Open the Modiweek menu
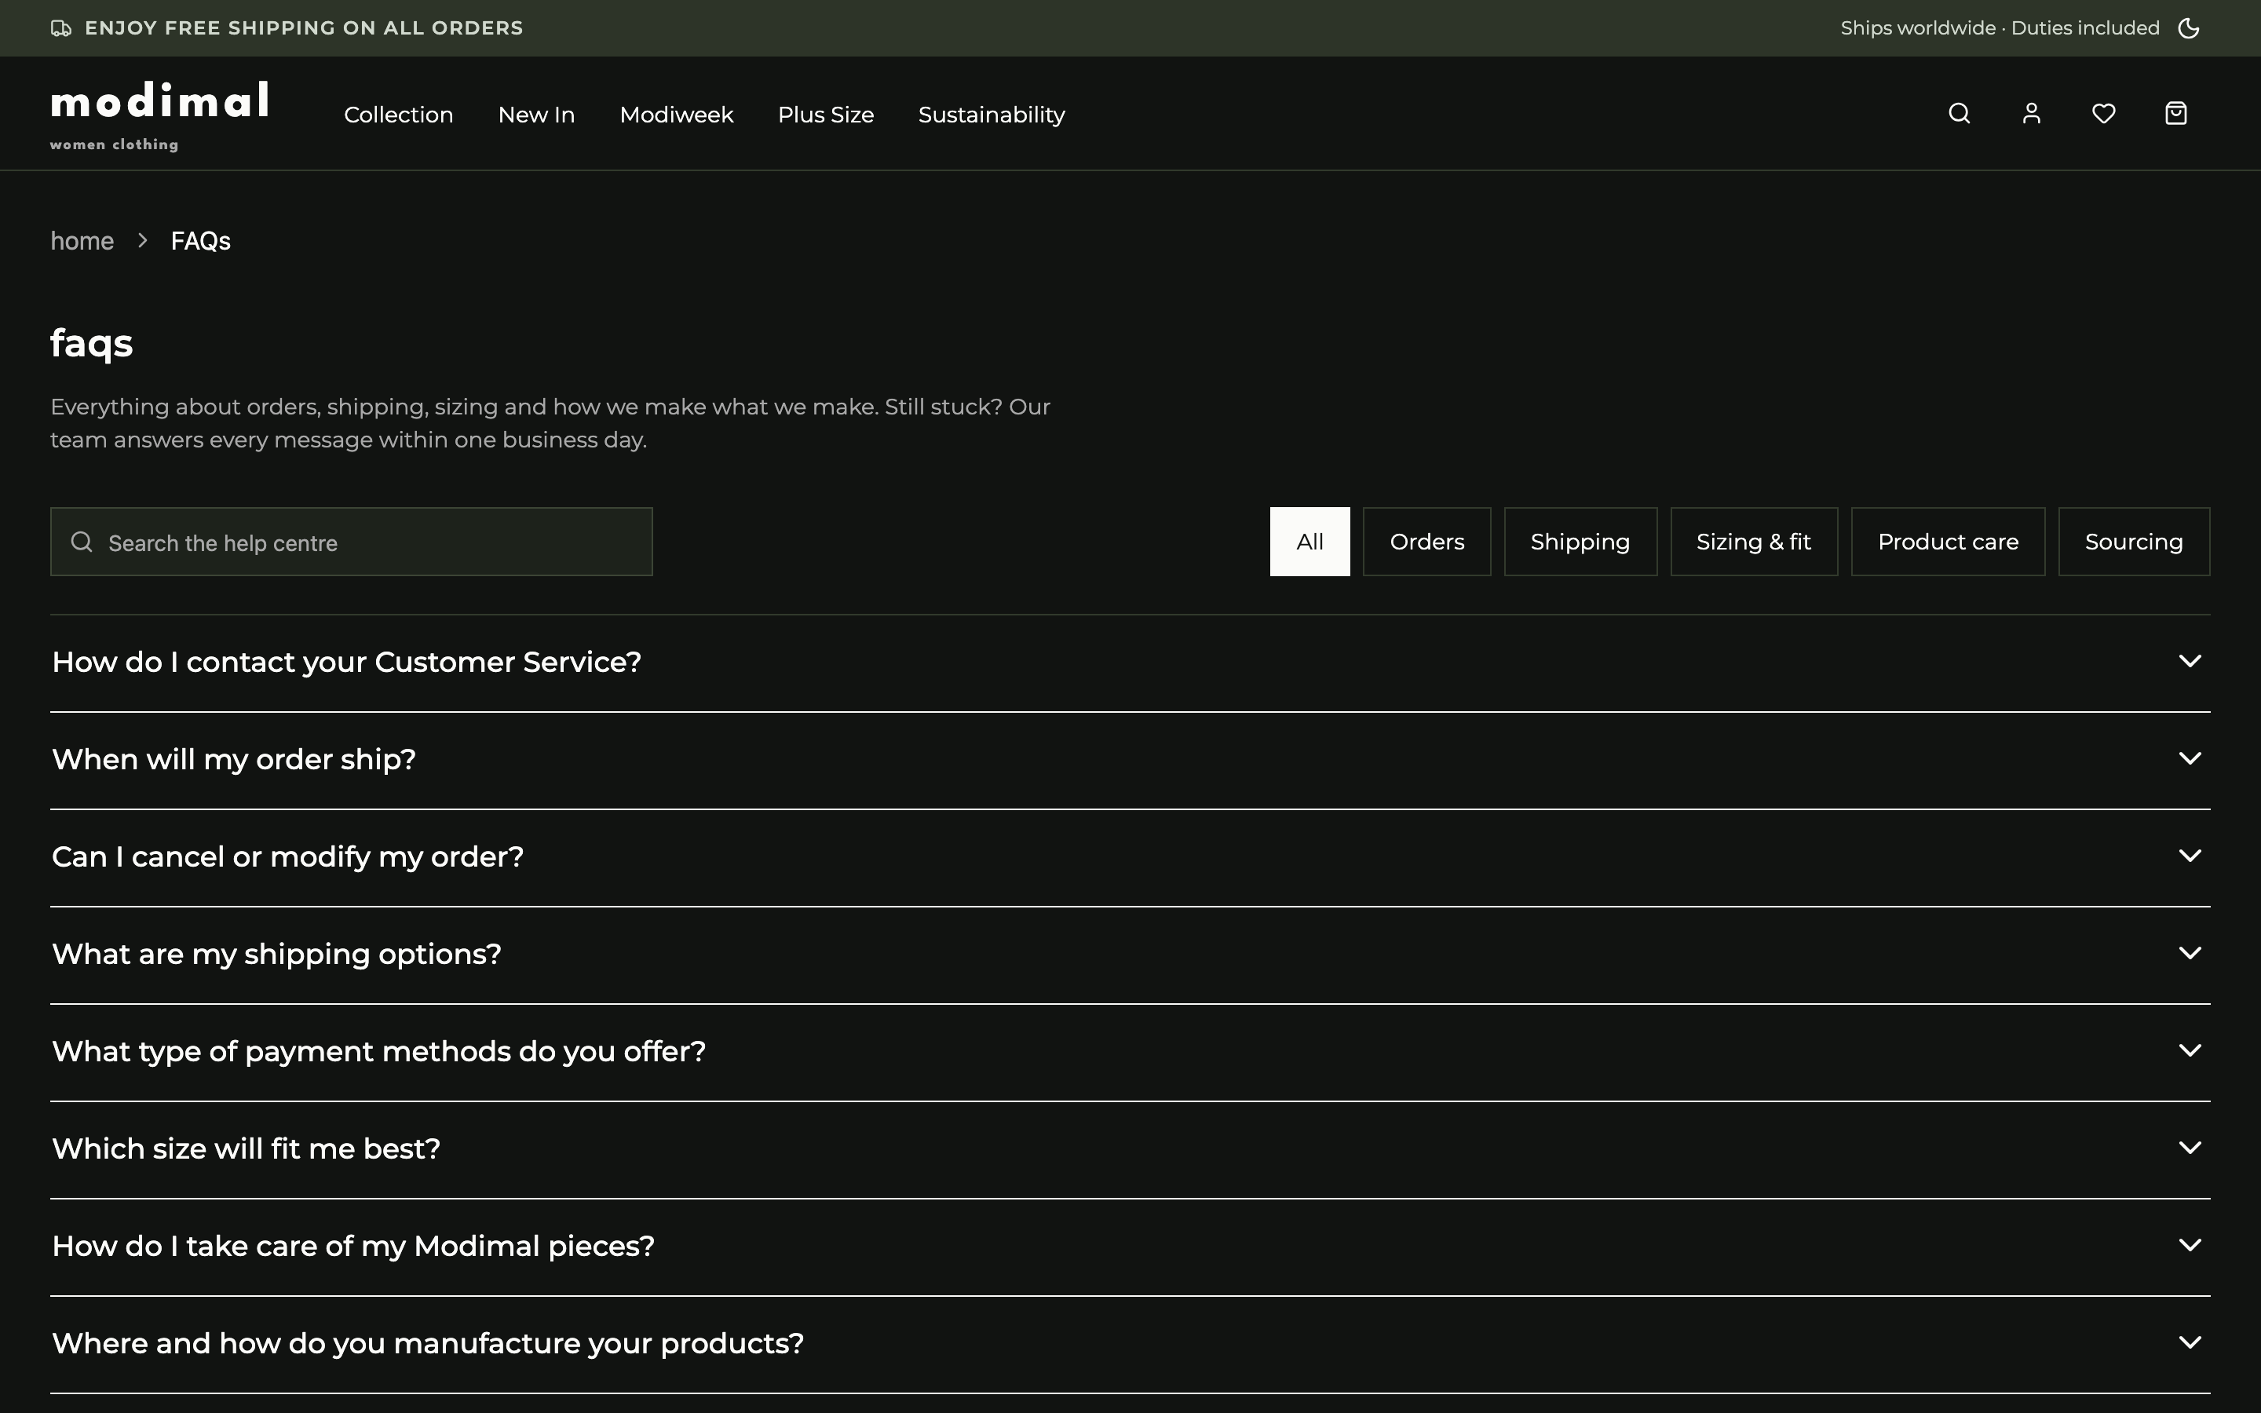The height and width of the screenshot is (1413, 2261). (x=677, y=115)
